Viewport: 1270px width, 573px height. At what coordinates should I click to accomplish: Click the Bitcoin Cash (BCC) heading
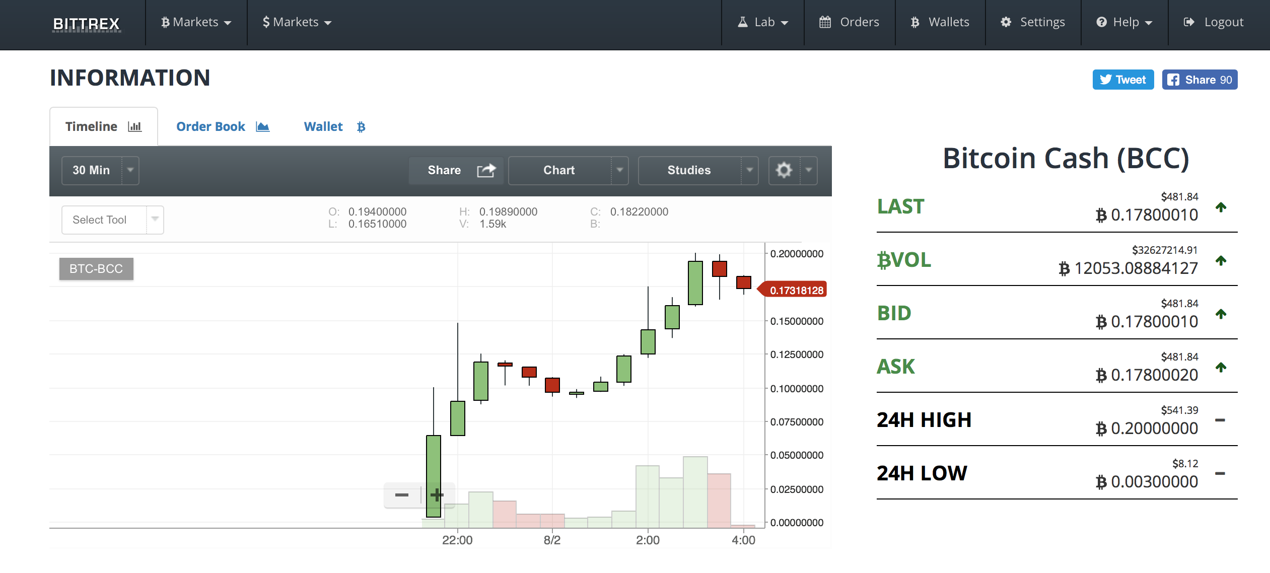1066,159
